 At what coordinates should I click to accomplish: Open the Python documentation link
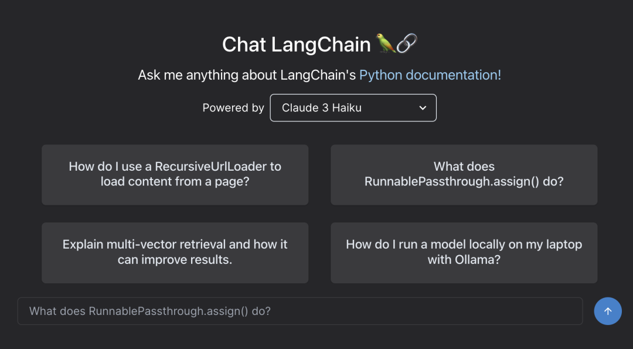click(x=430, y=75)
